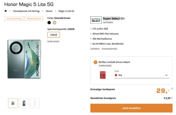This screenshot has width=176, height=115.
Task: Select the second phone thumbnail
Action: click(x=24, y=103)
